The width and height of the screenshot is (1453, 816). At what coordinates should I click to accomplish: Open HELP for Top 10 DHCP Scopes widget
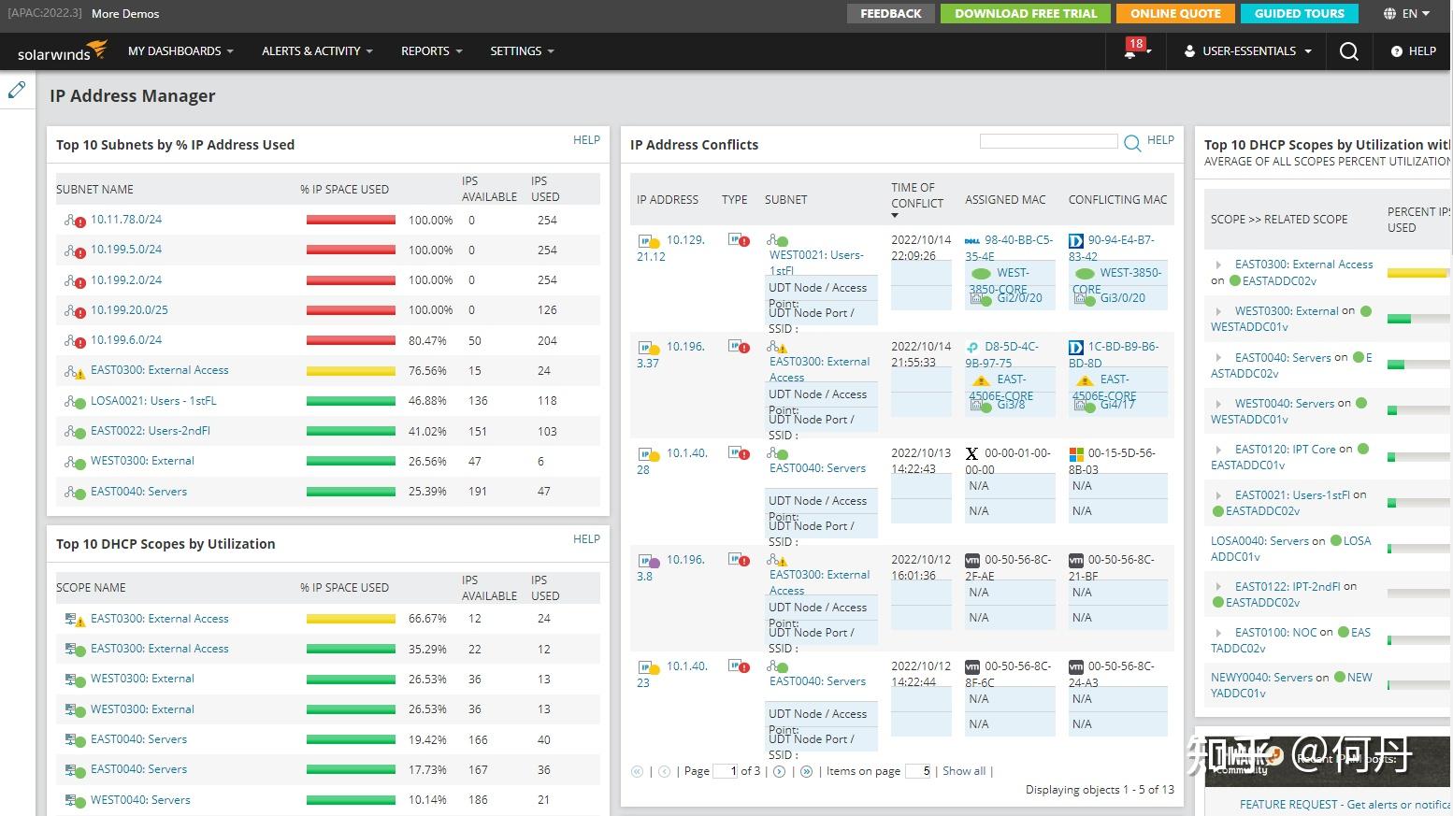coord(586,539)
